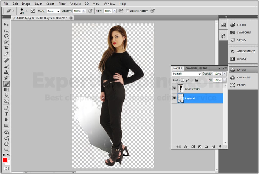Click the delete layer trash icon
Viewport: 259px width, 174px height.
click(x=220, y=147)
